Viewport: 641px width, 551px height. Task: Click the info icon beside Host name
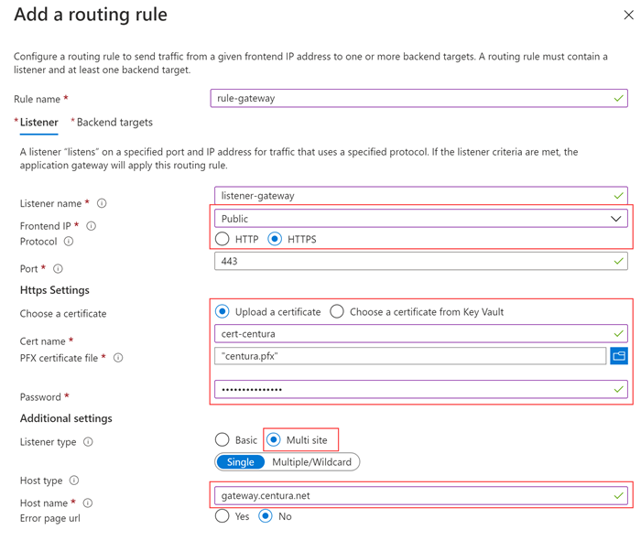(x=88, y=502)
